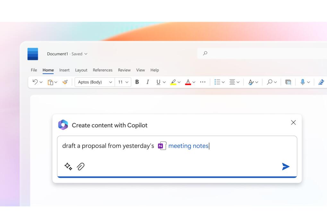Expand the alignment options arrow
Viewport: 327px width, 218px height.
(x=238, y=82)
